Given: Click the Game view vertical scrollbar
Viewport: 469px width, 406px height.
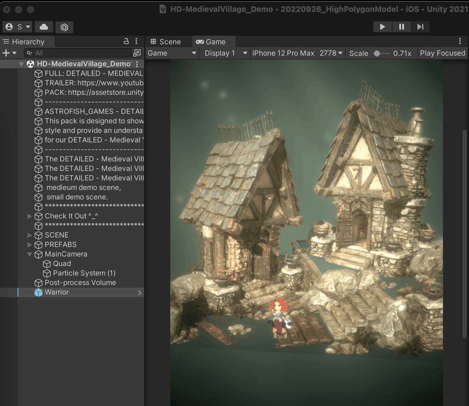Looking at the screenshot, I should pos(464,234).
